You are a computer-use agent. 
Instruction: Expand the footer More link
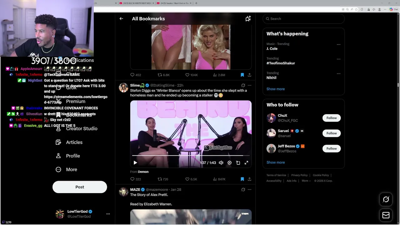coord(306,181)
